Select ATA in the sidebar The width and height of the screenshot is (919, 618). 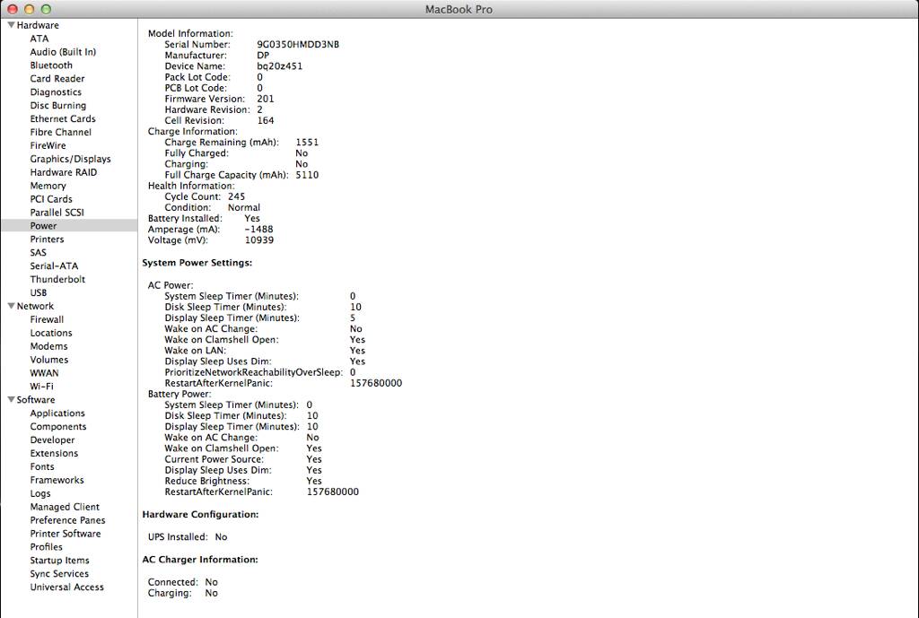[x=39, y=39]
